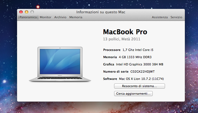Open the Archivio tab
Screen dimensions: 198x113
(x=60, y=17)
